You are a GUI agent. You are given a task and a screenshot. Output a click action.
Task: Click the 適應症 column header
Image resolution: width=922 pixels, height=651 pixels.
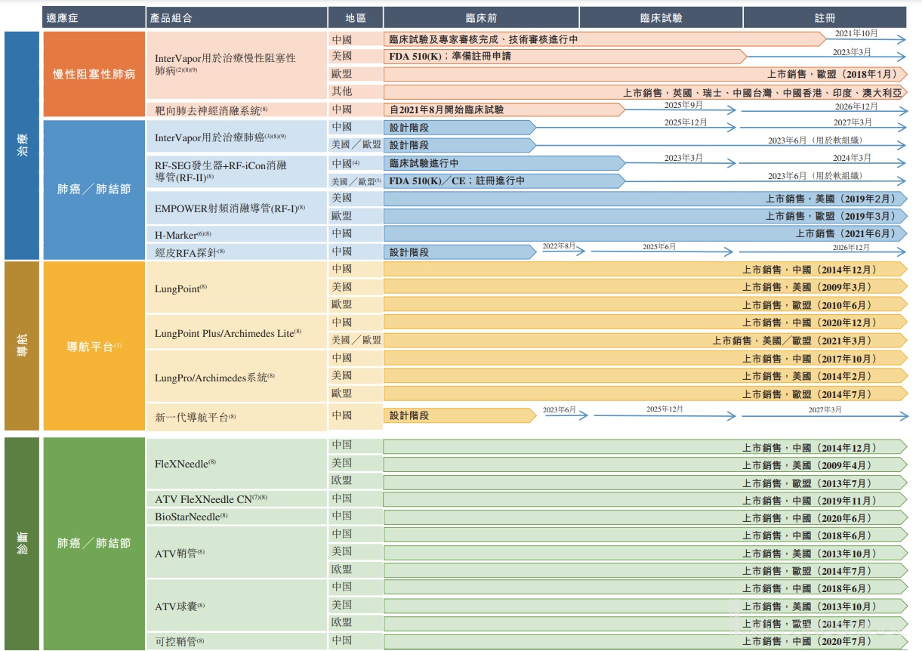[94, 17]
